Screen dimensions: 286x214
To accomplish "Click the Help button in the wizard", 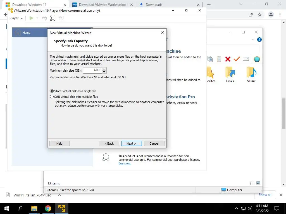I will 59,144.
